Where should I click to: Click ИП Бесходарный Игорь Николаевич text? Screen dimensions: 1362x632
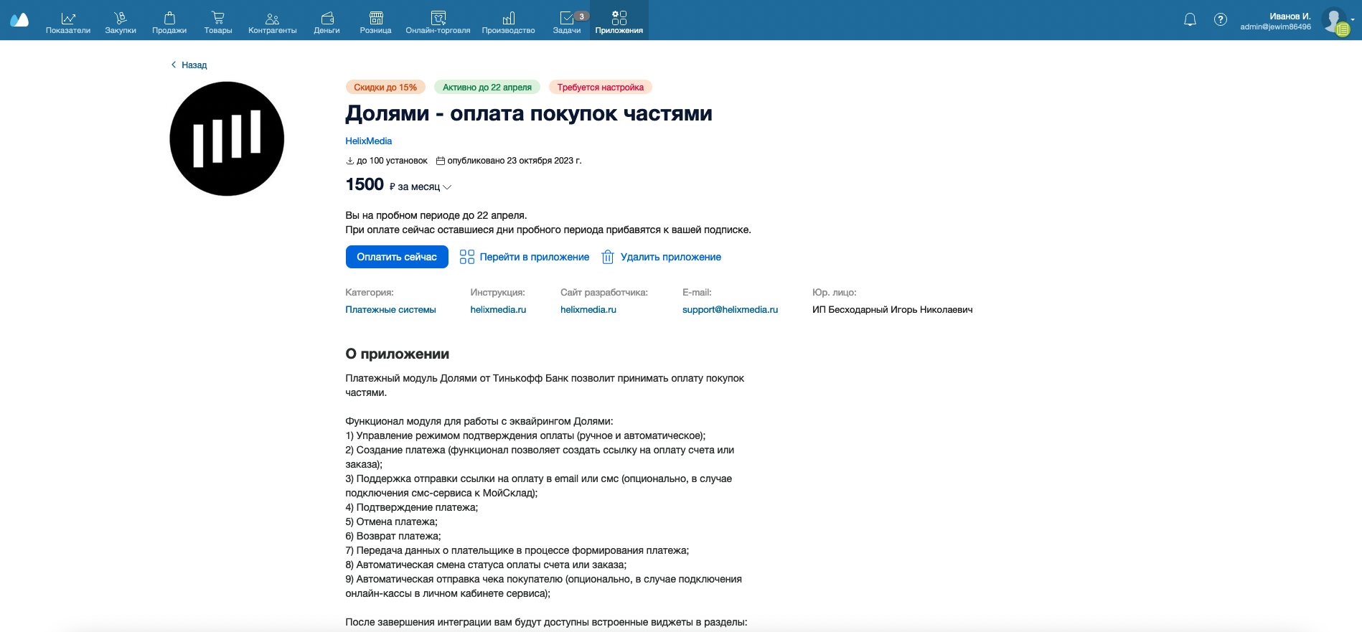coord(893,310)
